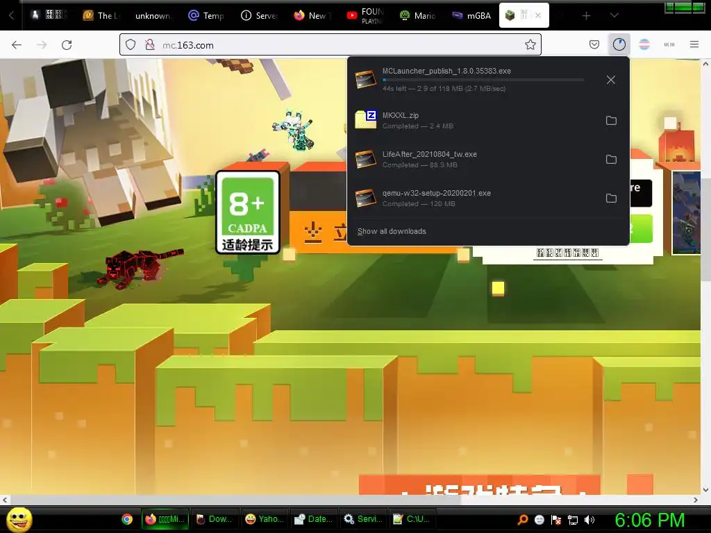Open the Date... taskbar window

[x=313, y=519]
